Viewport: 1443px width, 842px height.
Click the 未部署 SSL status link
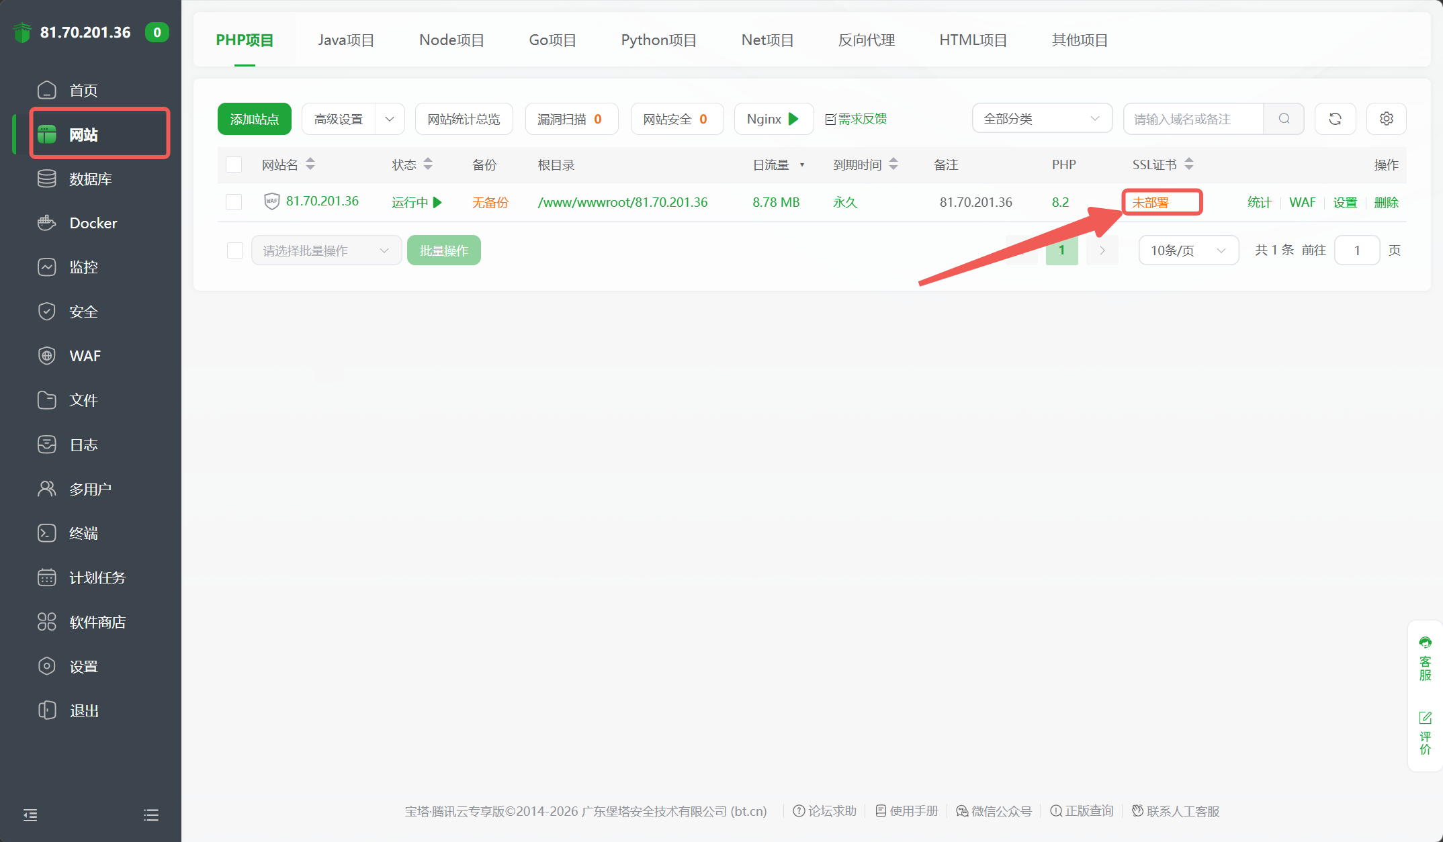point(1150,202)
